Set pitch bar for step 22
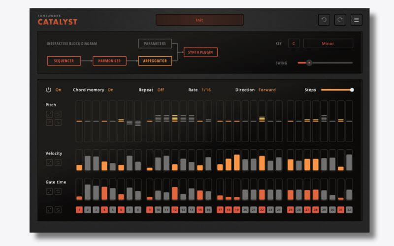394x246 pixels. 262,121
